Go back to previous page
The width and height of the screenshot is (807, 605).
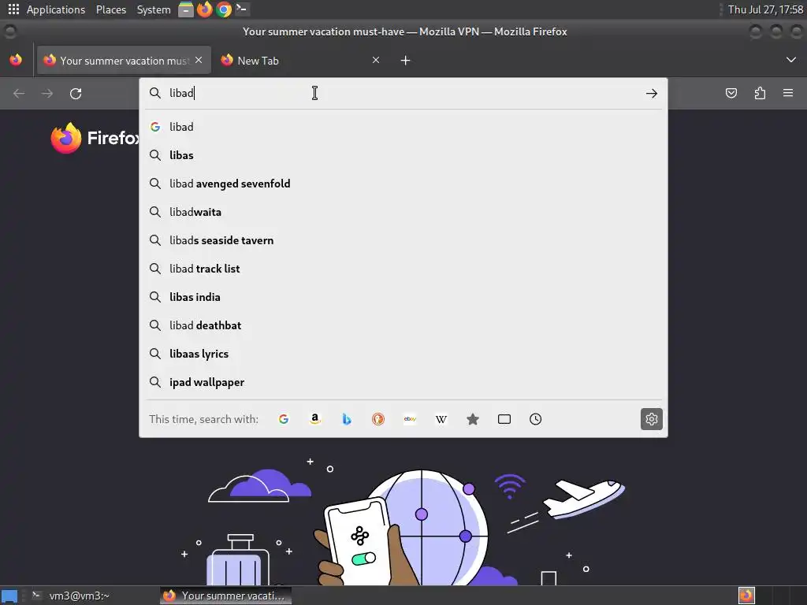pos(19,94)
